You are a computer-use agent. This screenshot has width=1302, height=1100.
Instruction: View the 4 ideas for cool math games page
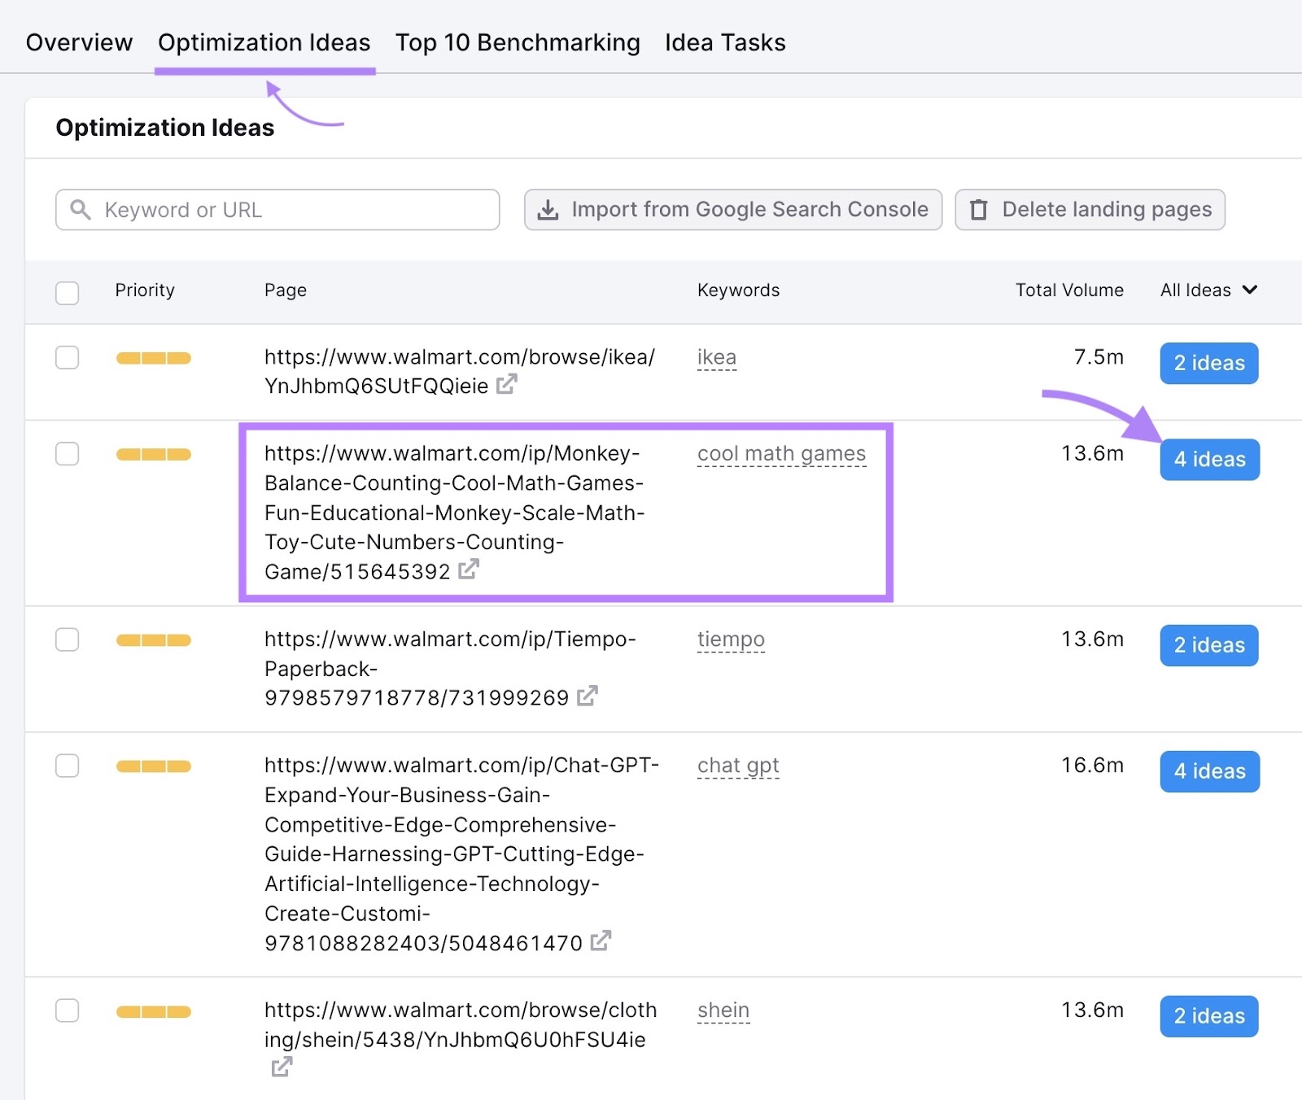point(1209,459)
